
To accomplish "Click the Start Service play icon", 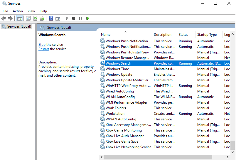I will point(67,18).
